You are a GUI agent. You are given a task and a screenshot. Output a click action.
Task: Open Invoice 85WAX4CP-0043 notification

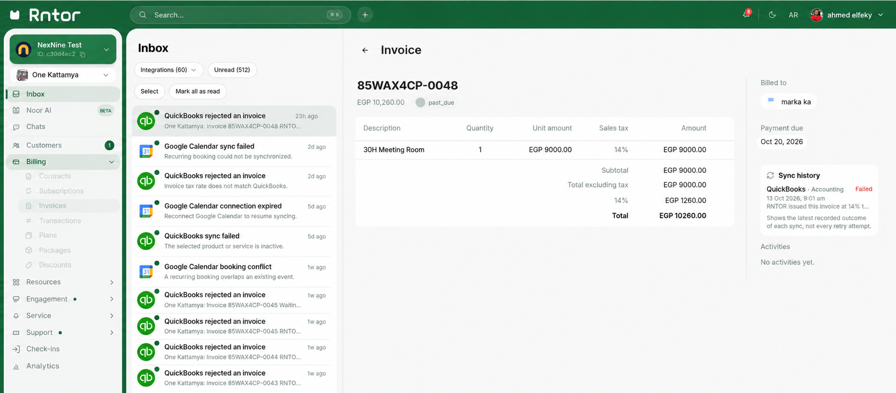tap(234, 378)
